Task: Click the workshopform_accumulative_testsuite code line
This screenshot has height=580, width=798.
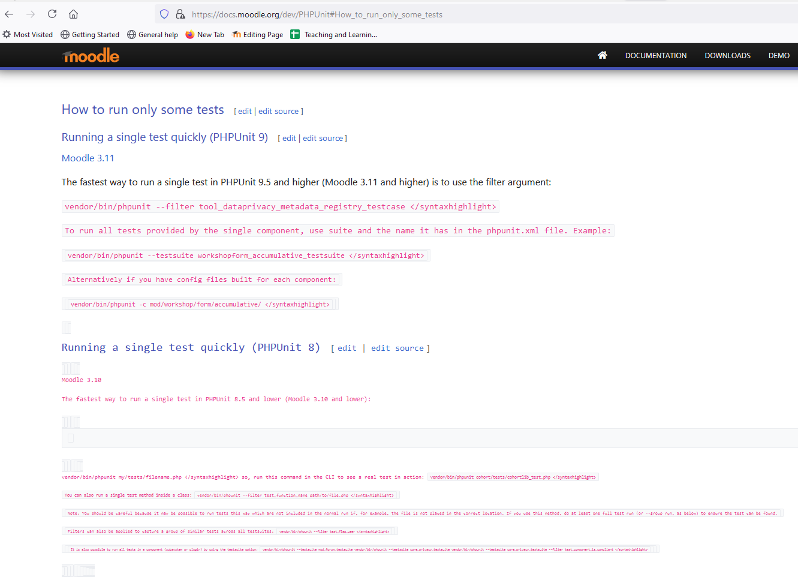Action: point(246,256)
